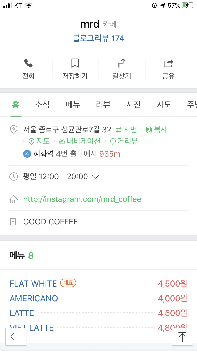197x351 pixels.
Task: Copy address with 복사 icon
Action: [157, 129]
